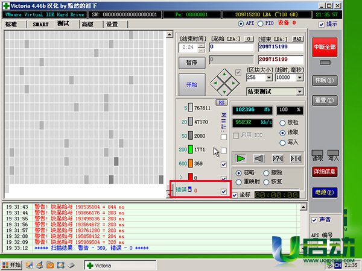Select the API radio button
The width and height of the screenshot is (362, 271).
241,23
